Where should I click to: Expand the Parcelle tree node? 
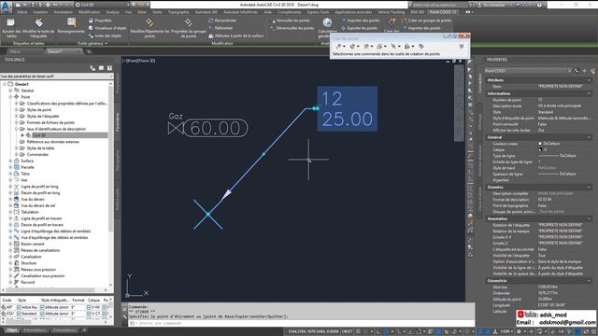click(x=10, y=167)
